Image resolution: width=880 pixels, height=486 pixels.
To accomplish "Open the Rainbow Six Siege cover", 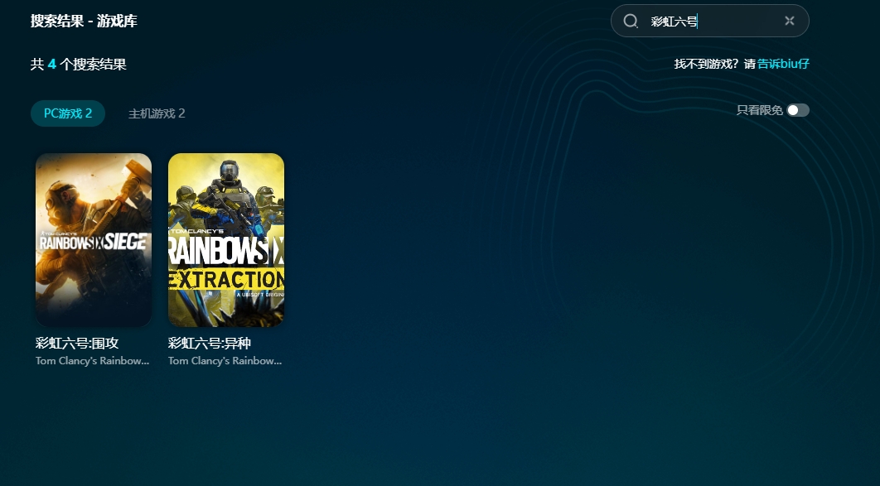I will pos(94,240).
